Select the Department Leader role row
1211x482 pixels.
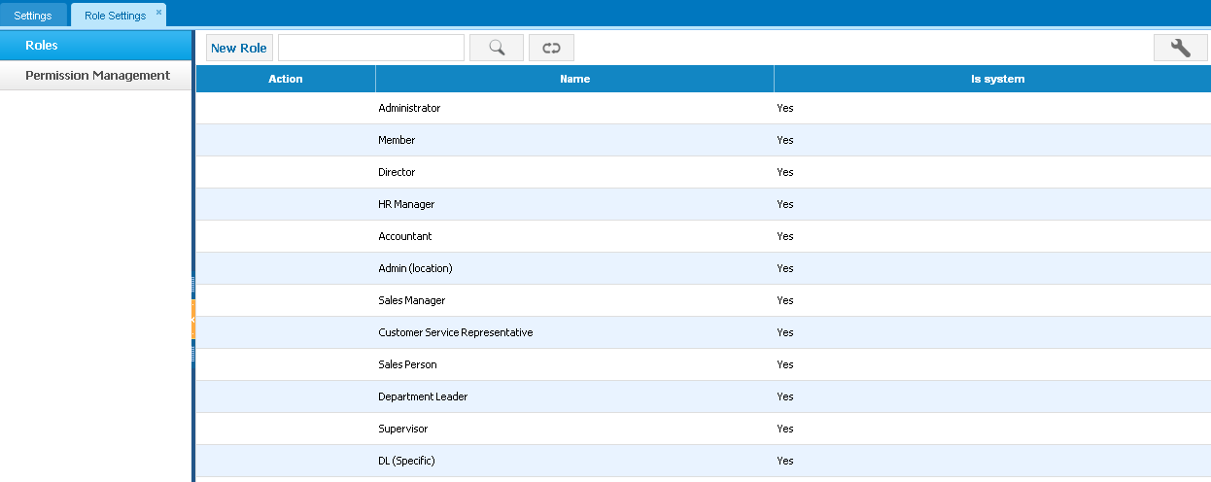[704, 396]
